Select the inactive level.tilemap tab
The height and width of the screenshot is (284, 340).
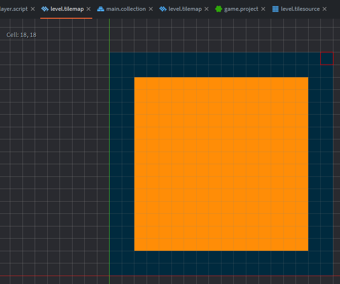tap(185, 9)
